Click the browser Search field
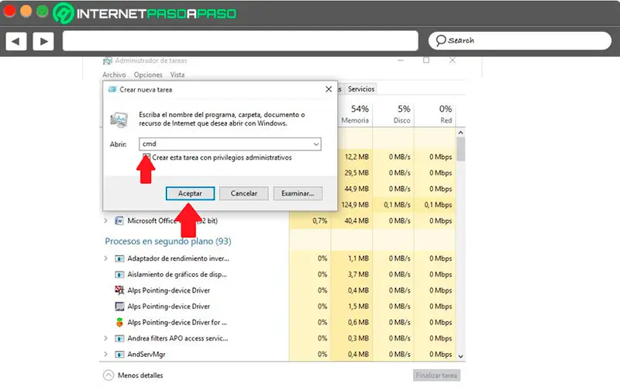The height and width of the screenshot is (388, 620). (x=520, y=40)
